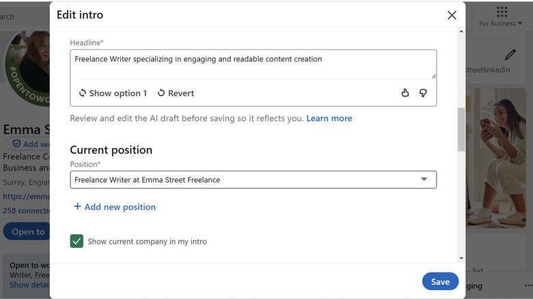
Task: Revert the AI headline draft
Action: tap(176, 93)
